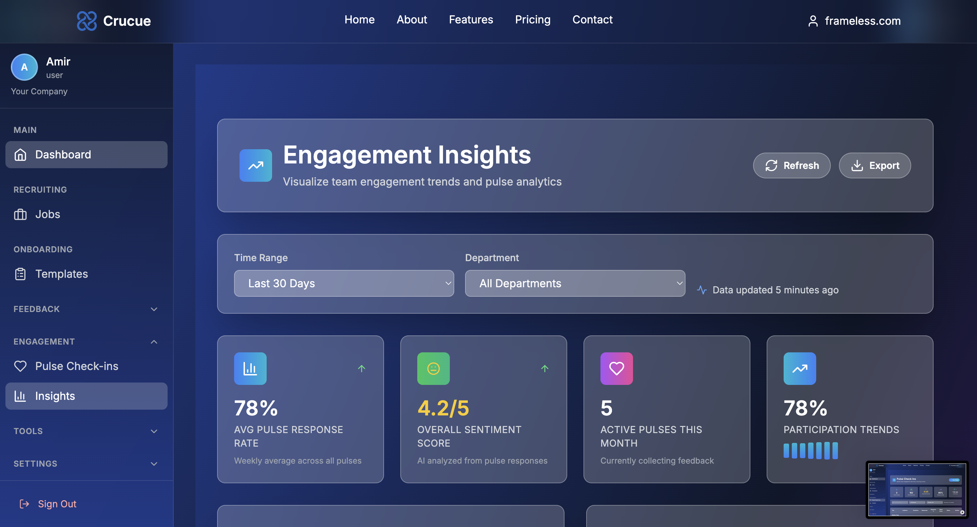This screenshot has width=977, height=527.
Task: Open the Time Range dropdown
Action: coord(344,283)
